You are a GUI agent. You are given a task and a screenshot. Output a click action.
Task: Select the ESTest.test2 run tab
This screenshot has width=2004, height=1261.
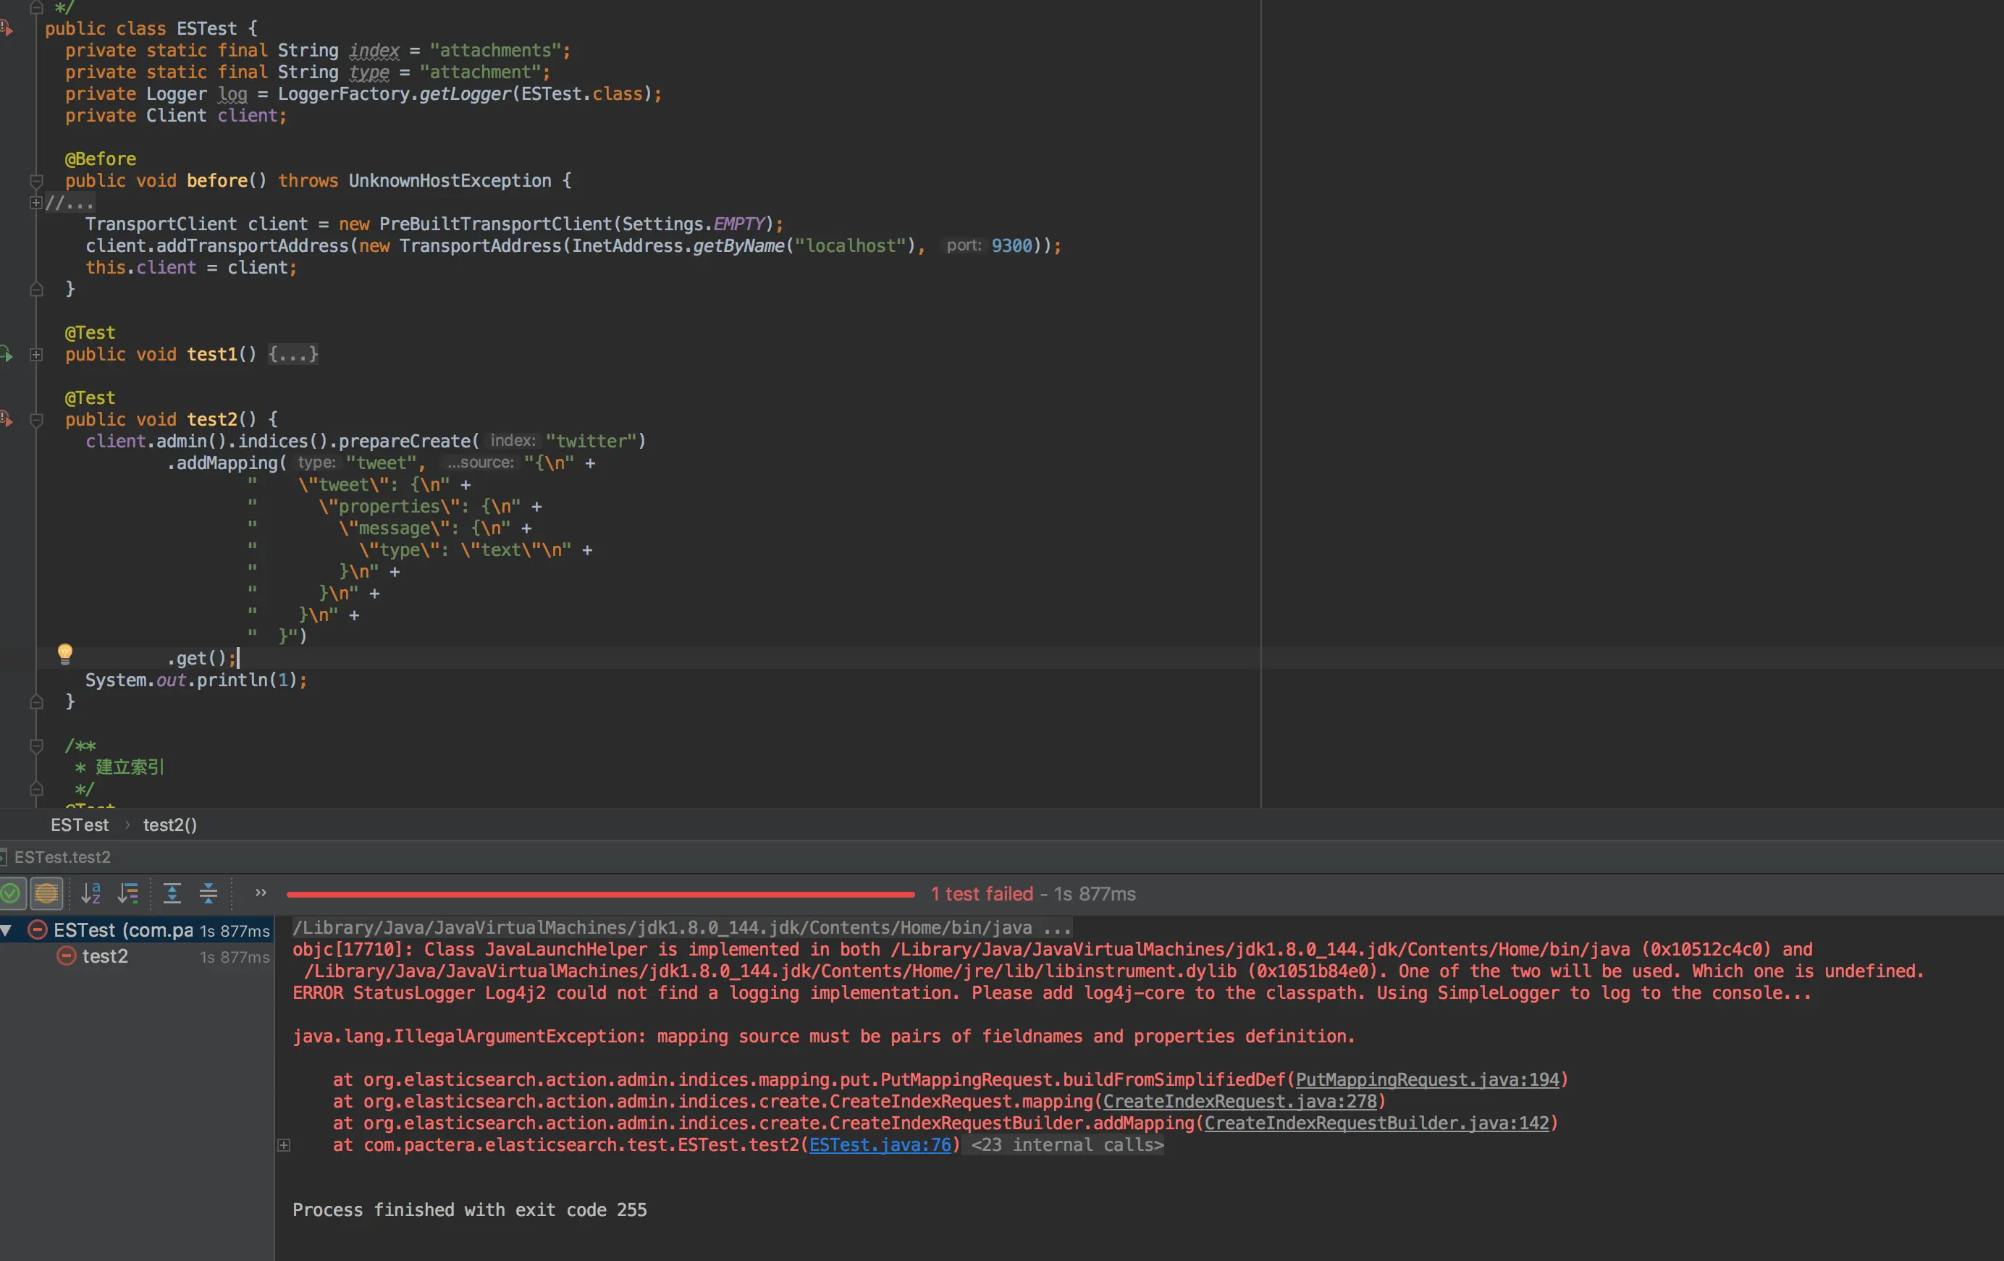[x=62, y=857]
